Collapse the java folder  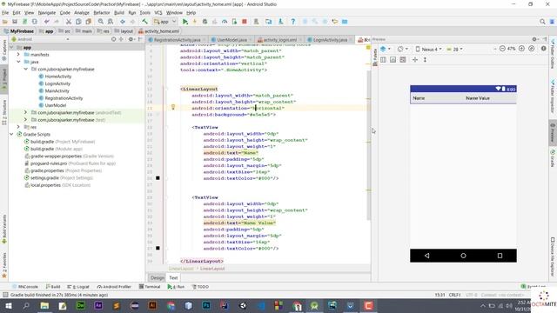[18, 62]
